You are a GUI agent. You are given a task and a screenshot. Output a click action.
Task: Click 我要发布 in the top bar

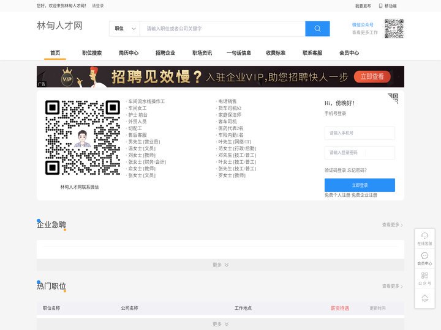[363, 6]
